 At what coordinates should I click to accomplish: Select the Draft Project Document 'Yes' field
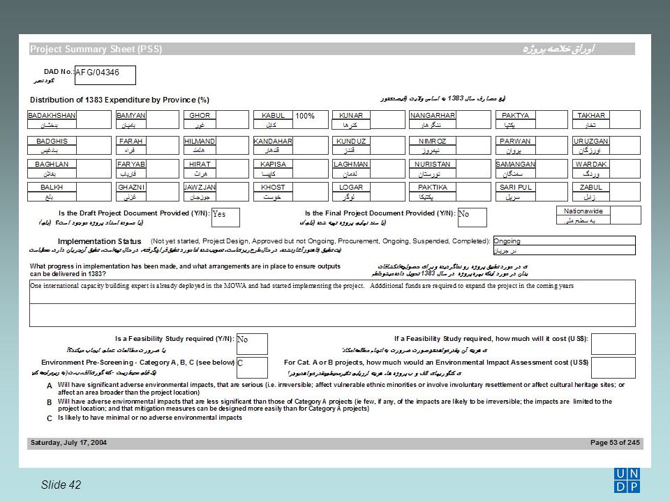[225, 218]
